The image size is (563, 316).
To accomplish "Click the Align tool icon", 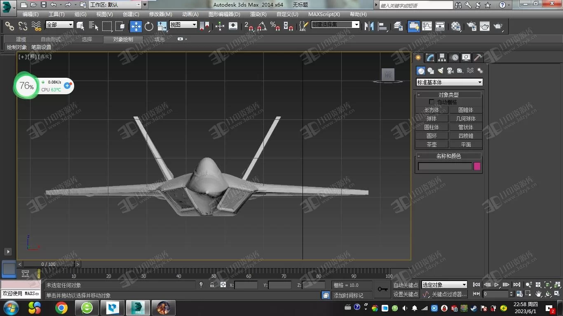I will coord(382,26).
